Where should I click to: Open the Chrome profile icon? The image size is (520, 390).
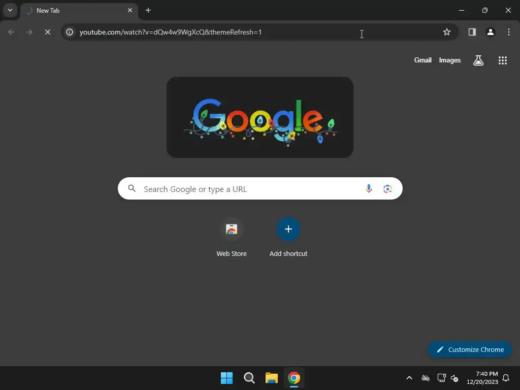491,32
